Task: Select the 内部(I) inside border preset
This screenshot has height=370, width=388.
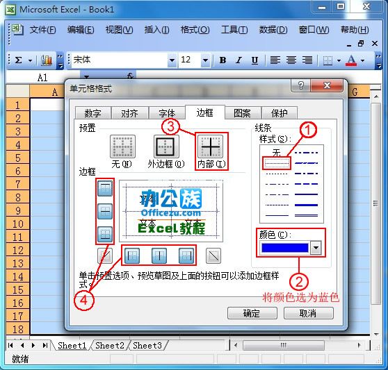Action: point(210,146)
